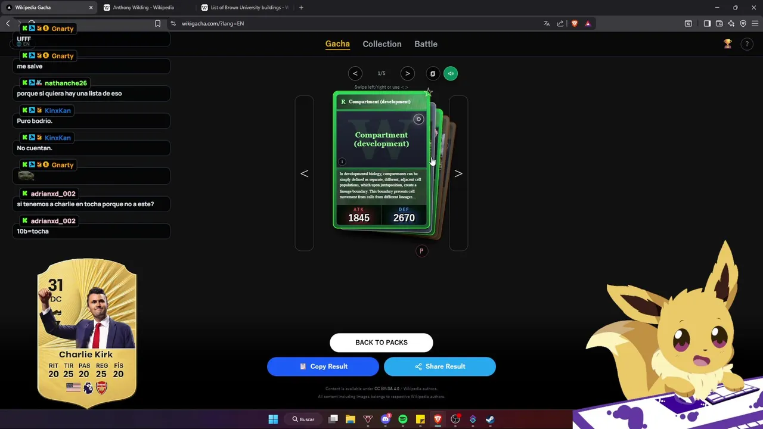Open the browser hamburger menu
Viewport: 763px width, 429px height.
tap(755, 23)
